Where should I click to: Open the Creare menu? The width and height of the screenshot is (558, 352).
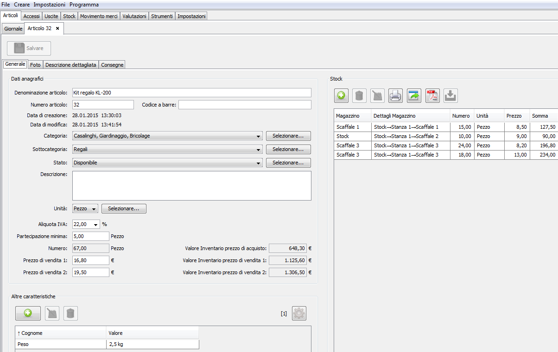click(x=22, y=5)
